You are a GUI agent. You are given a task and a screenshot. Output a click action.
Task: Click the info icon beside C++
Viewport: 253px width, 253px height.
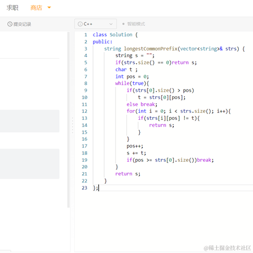click(80, 24)
